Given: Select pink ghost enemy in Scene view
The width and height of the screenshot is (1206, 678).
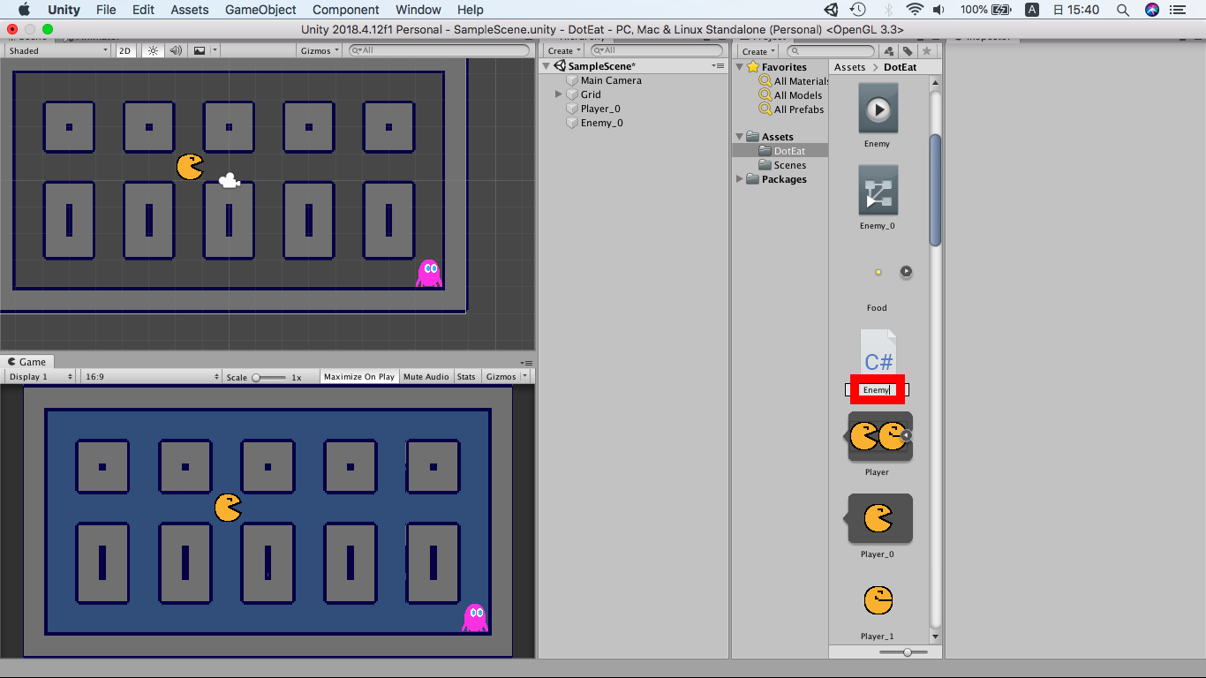Looking at the screenshot, I should [x=429, y=273].
